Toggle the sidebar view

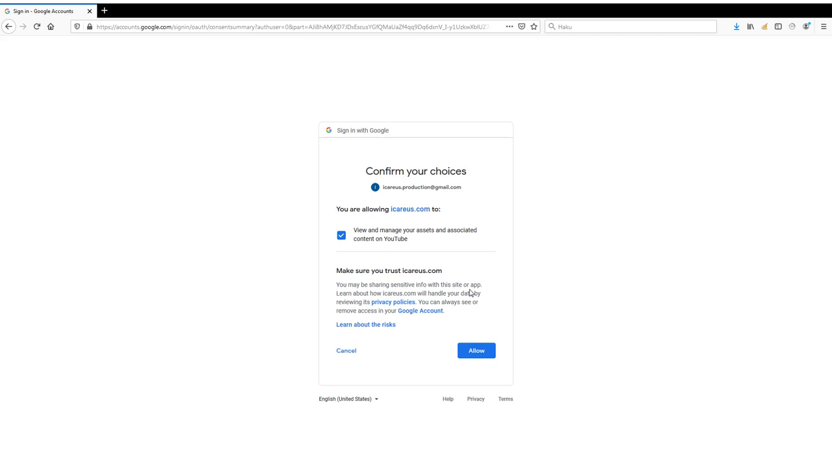[778, 27]
